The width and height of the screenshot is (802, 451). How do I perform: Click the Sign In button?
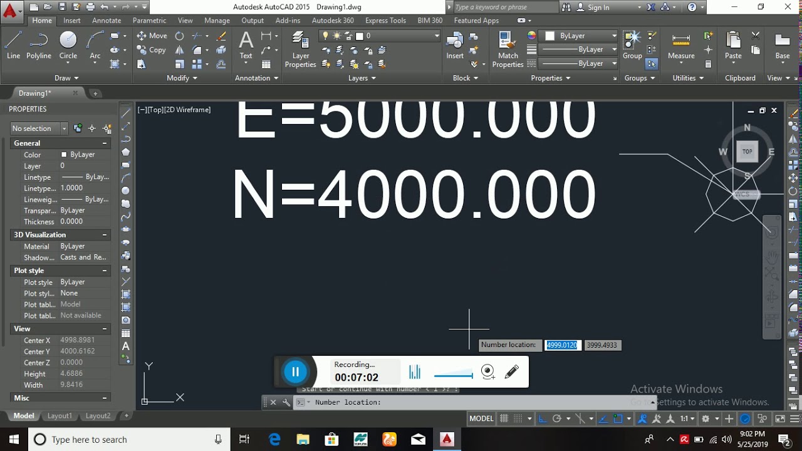598,8
